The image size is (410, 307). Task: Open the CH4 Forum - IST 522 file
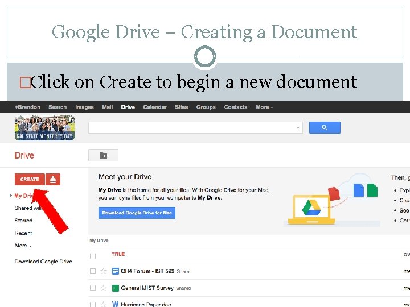point(147,271)
